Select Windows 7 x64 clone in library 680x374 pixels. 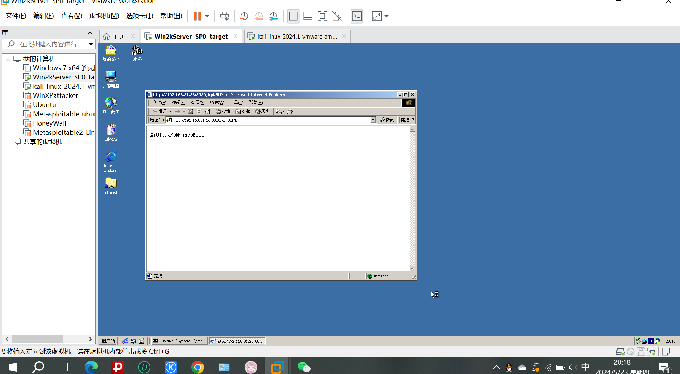[60, 68]
